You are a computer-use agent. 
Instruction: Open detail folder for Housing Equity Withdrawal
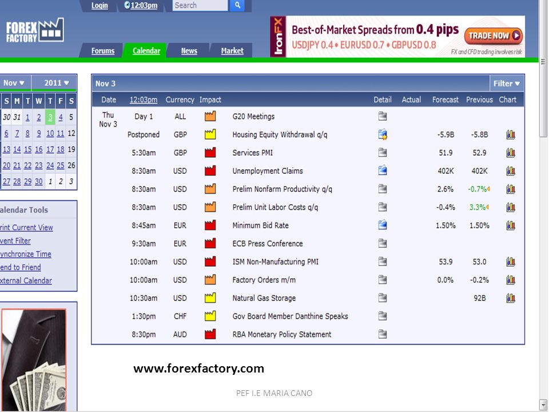coord(383,134)
